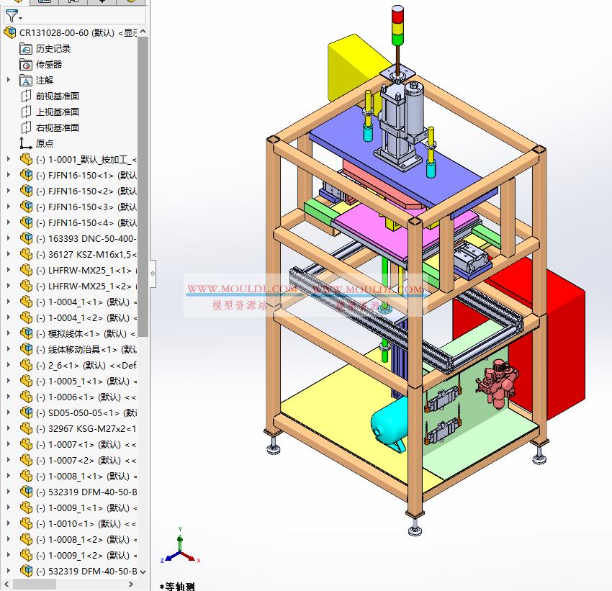Click the 历史记录 (History) folder icon
The image size is (612, 591).
click(x=24, y=48)
